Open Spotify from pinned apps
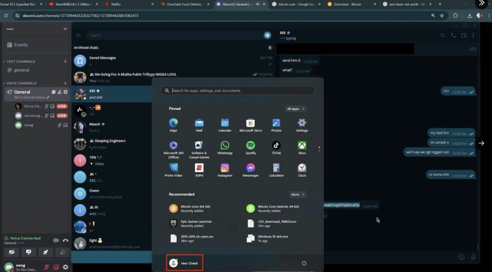 pos(250,146)
